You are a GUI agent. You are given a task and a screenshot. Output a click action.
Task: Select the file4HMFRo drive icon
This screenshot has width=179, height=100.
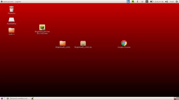coord(11,20)
